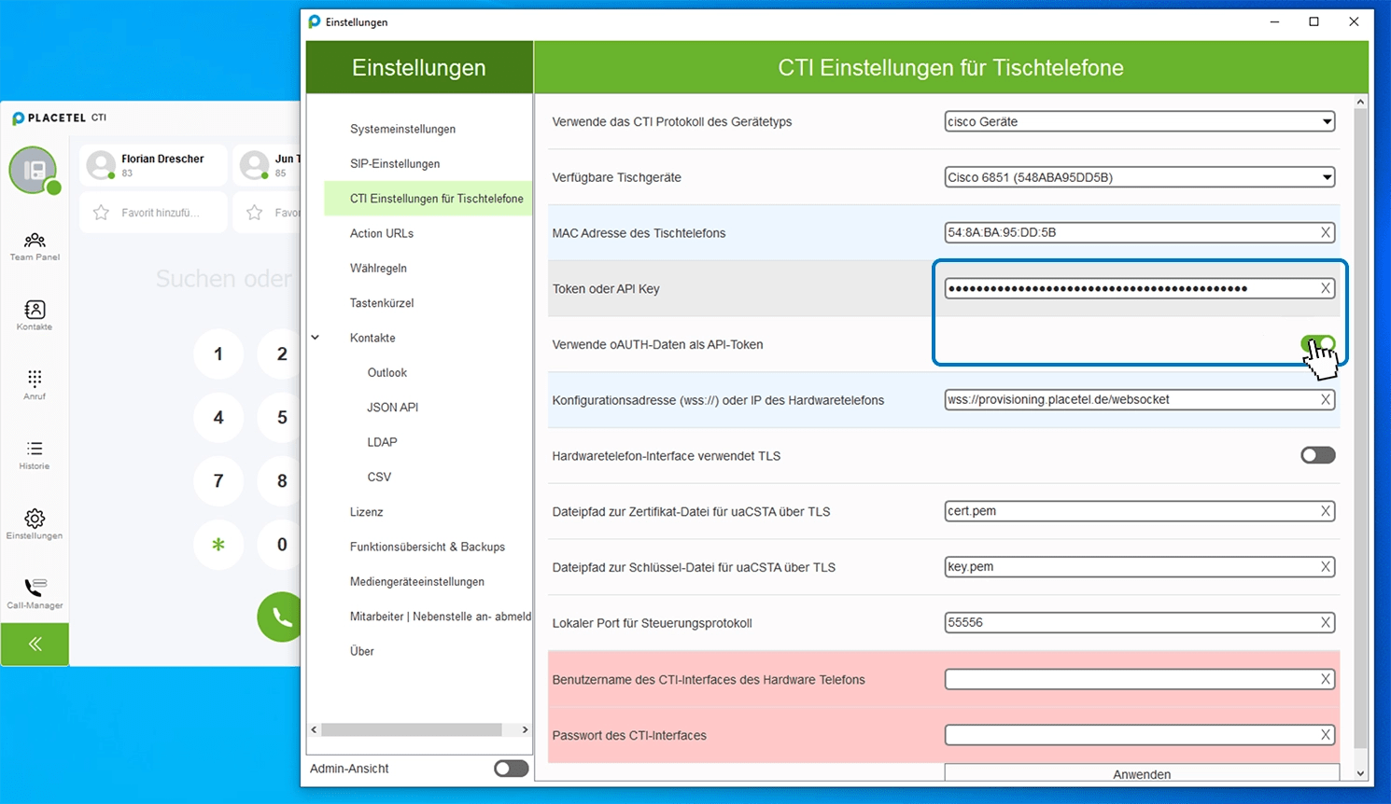This screenshot has width=1391, height=804.
Task: Disable 'Verwende oAUTH-Daten als API-Token' toggle
Action: pos(1318,344)
